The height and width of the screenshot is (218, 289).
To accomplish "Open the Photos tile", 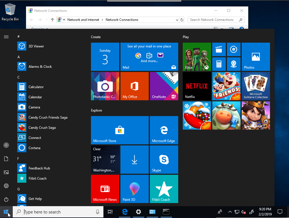I will [x=256, y=57].
